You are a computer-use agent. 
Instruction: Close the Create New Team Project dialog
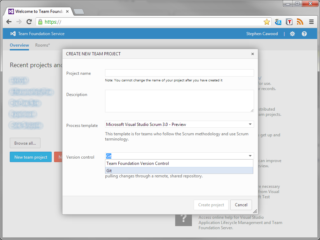click(252, 54)
